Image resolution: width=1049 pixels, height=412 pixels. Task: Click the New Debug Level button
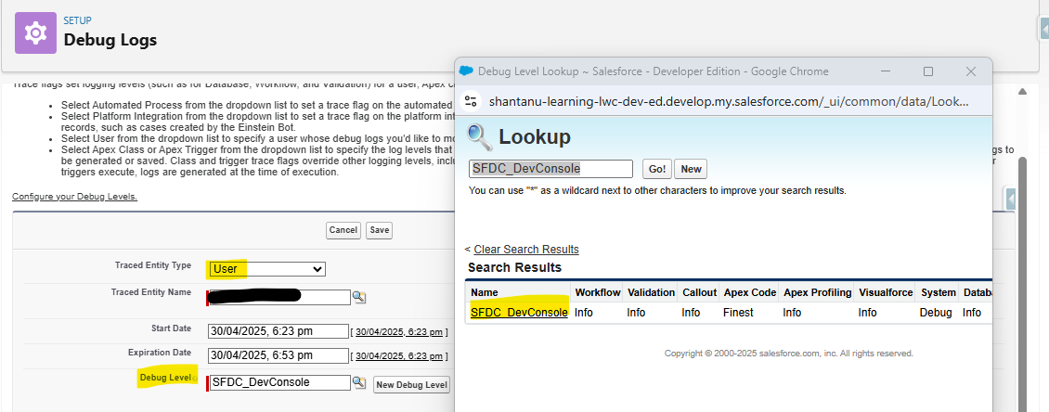coord(411,384)
